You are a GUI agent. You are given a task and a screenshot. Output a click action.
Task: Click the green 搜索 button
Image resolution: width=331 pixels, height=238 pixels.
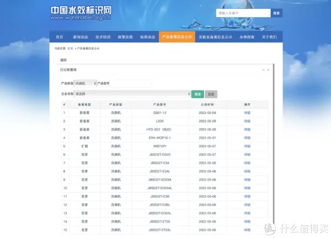197,94
